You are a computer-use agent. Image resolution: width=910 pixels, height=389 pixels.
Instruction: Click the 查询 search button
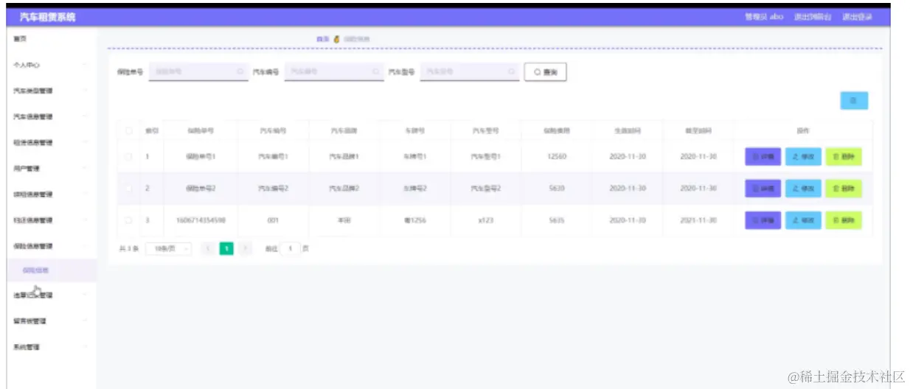tap(546, 72)
